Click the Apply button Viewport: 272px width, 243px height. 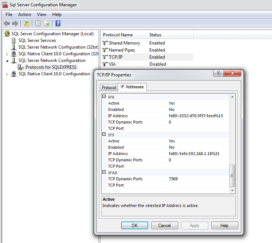(195, 226)
